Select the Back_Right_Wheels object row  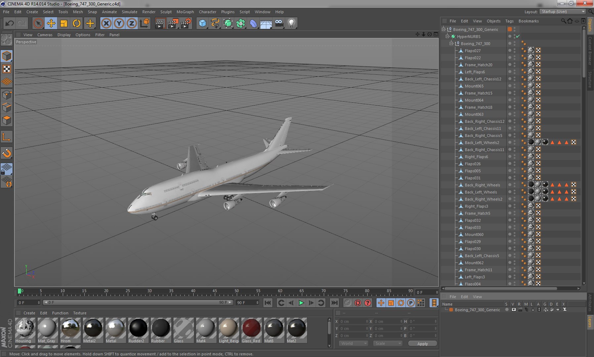click(482, 185)
